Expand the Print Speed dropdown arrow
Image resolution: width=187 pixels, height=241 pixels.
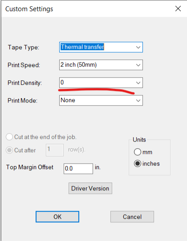138,65
